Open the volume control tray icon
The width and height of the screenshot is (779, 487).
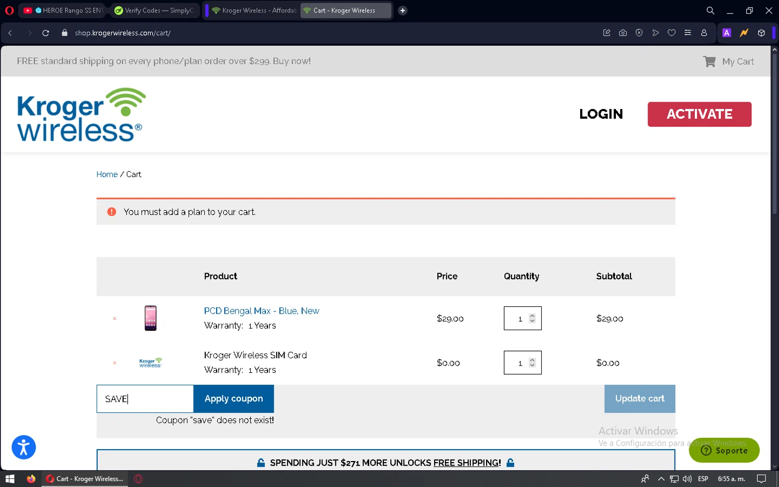[687, 479]
